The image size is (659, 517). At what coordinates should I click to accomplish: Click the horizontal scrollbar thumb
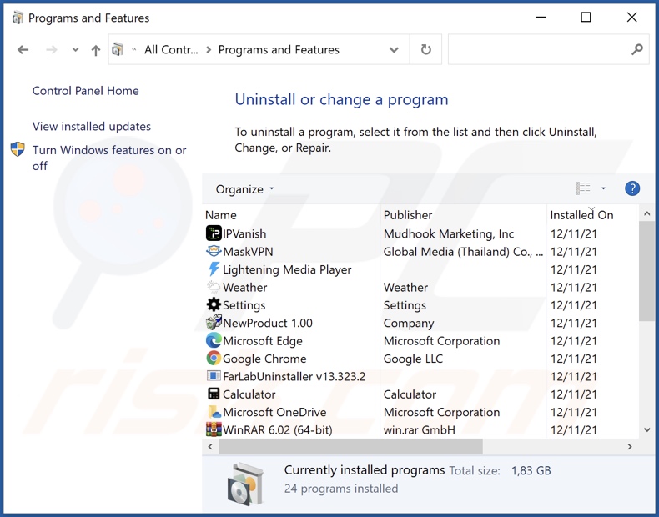pyautogui.click(x=350, y=446)
